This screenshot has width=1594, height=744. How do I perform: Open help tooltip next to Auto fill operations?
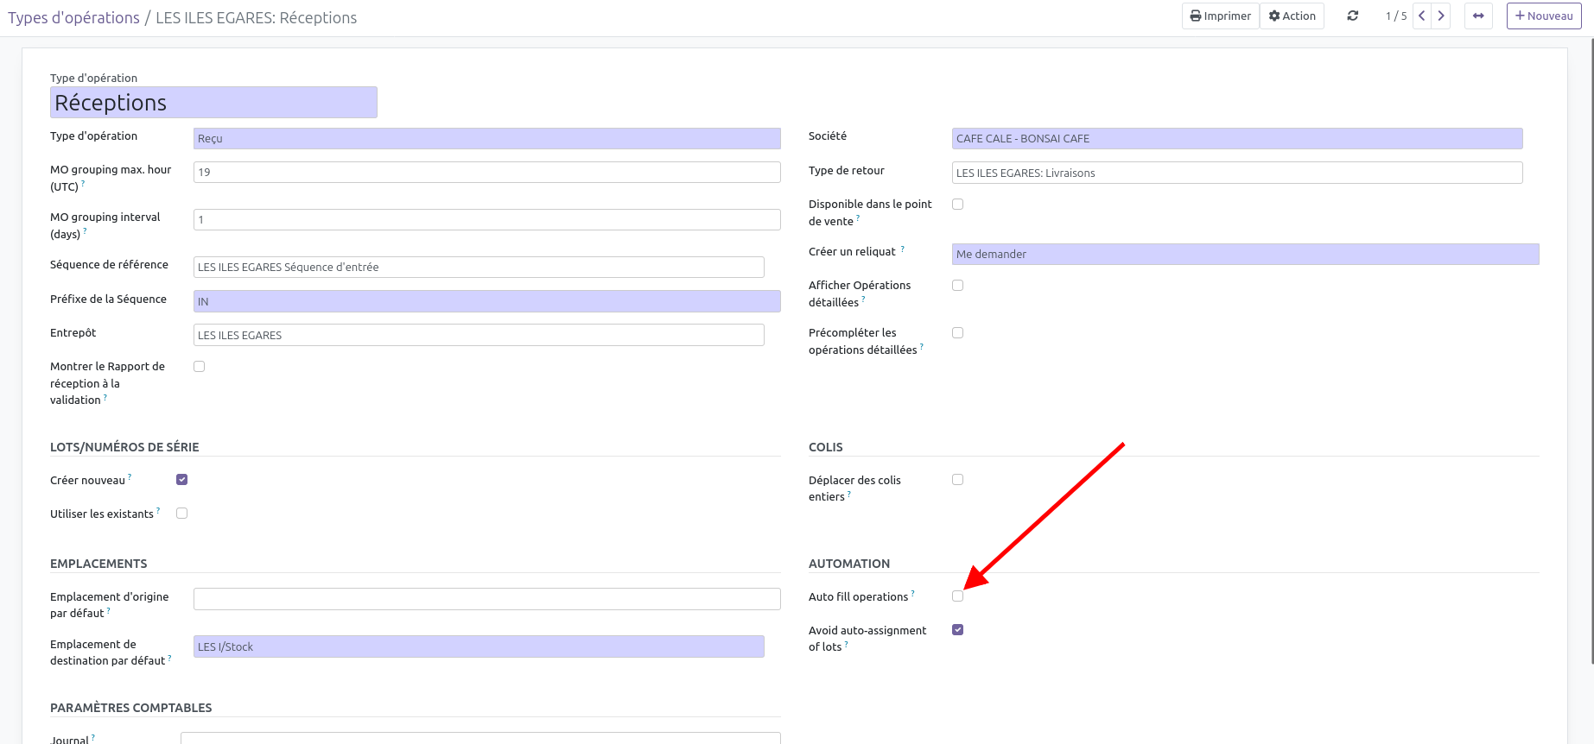tap(913, 593)
